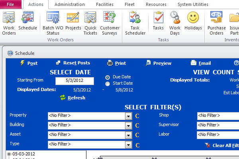The image size is (239, 159).
Task: Open the Task Scheduler
Action: [135, 23]
